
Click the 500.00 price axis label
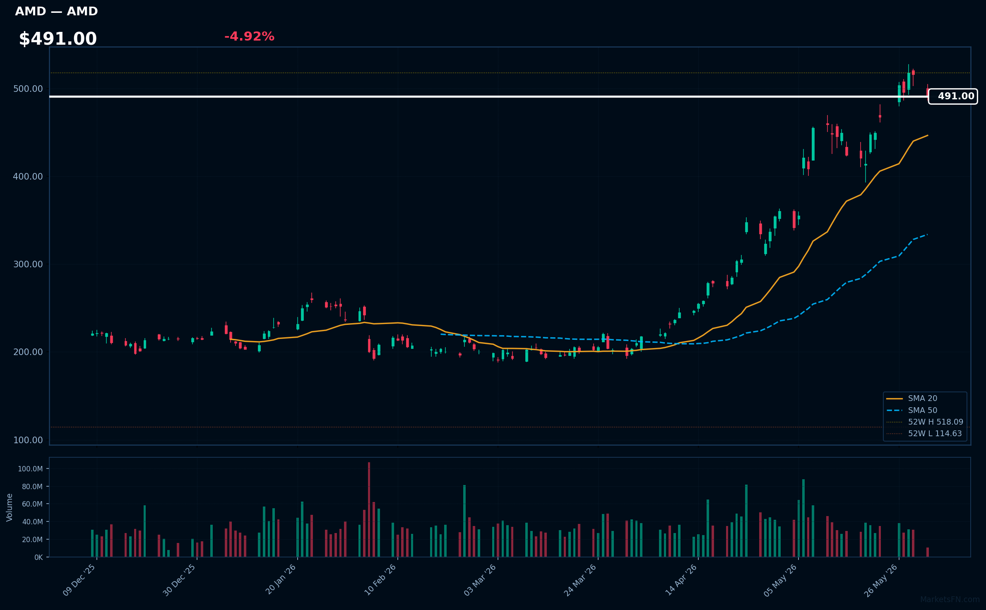coord(28,89)
